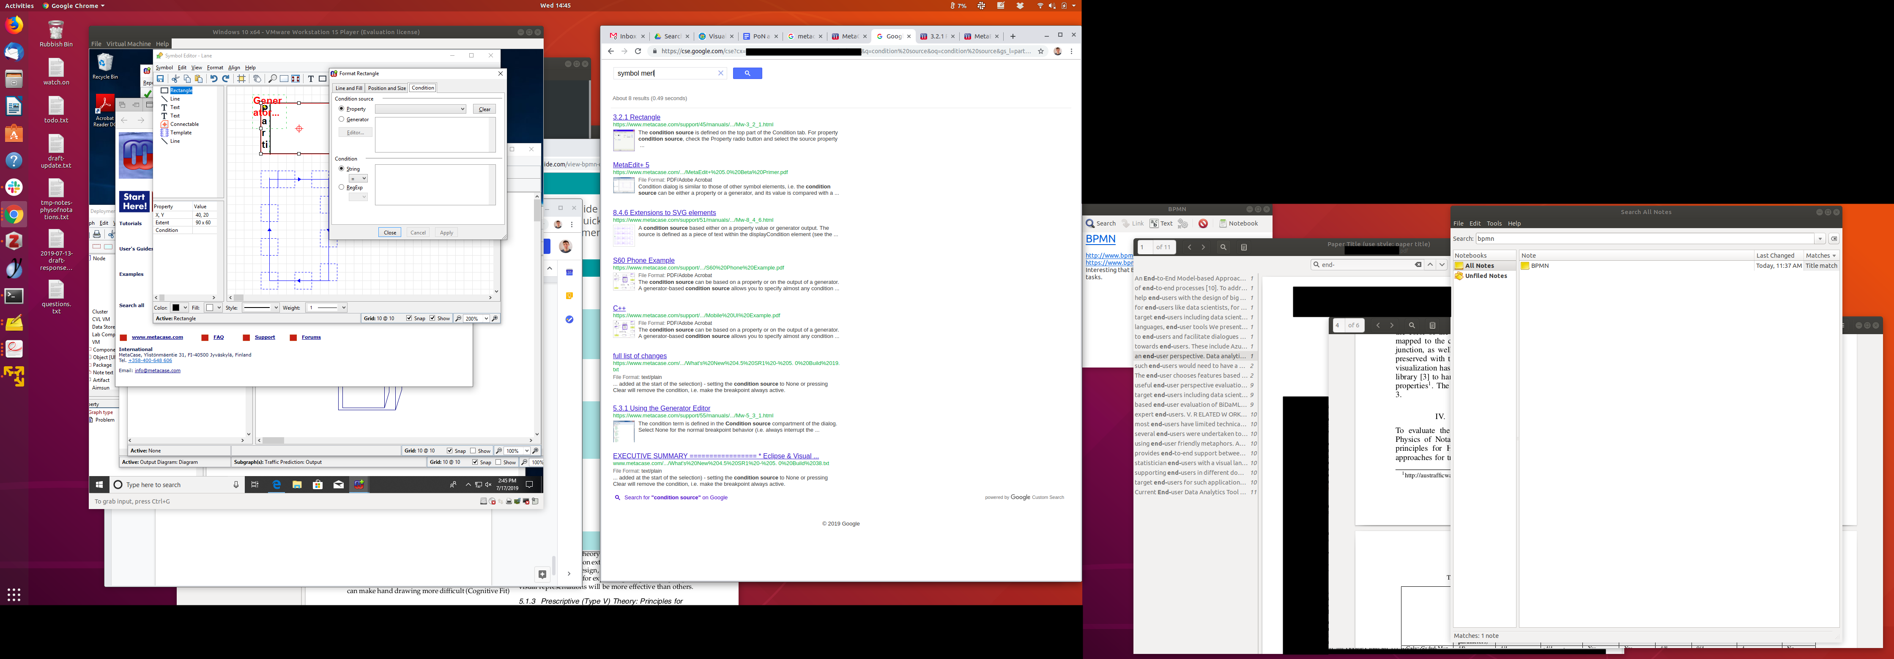Click the Redo arrow icon
This screenshot has width=1894, height=659.
pyautogui.click(x=226, y=79)
